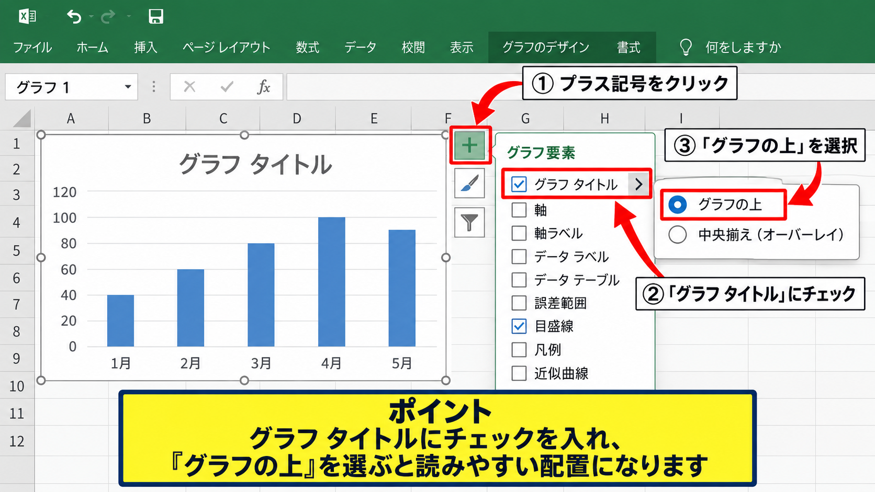Click the Save floppy disk icon
Image resolution: width=875 pixels, height=492 pixels.
tap(156, 16)
